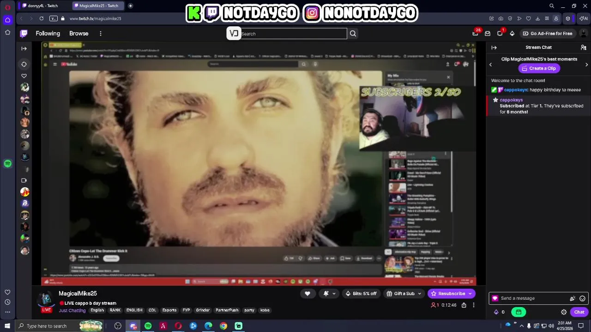Click the Get Bits diamond icon in top nav
This screenshot has width=591, height=332.
click(512, 33)
